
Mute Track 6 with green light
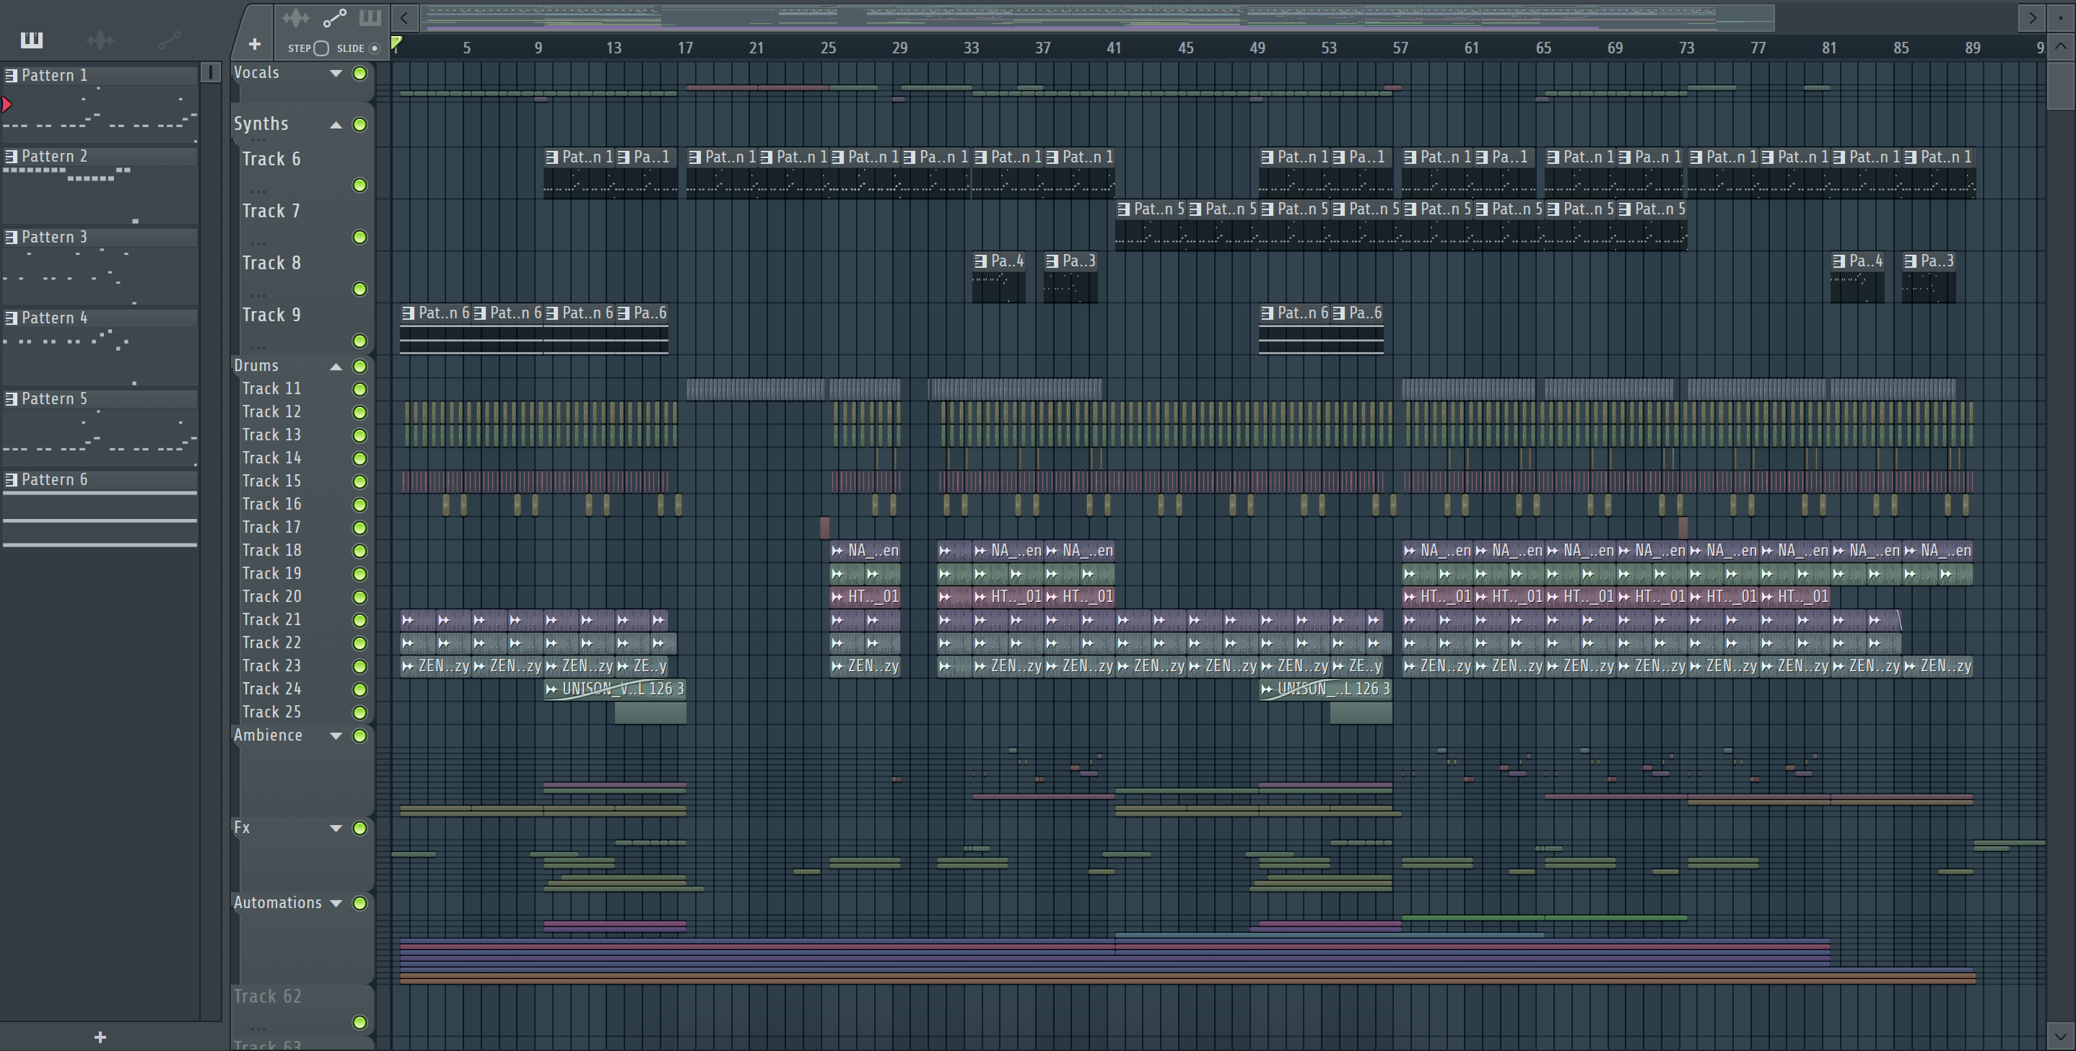(360, 186)
